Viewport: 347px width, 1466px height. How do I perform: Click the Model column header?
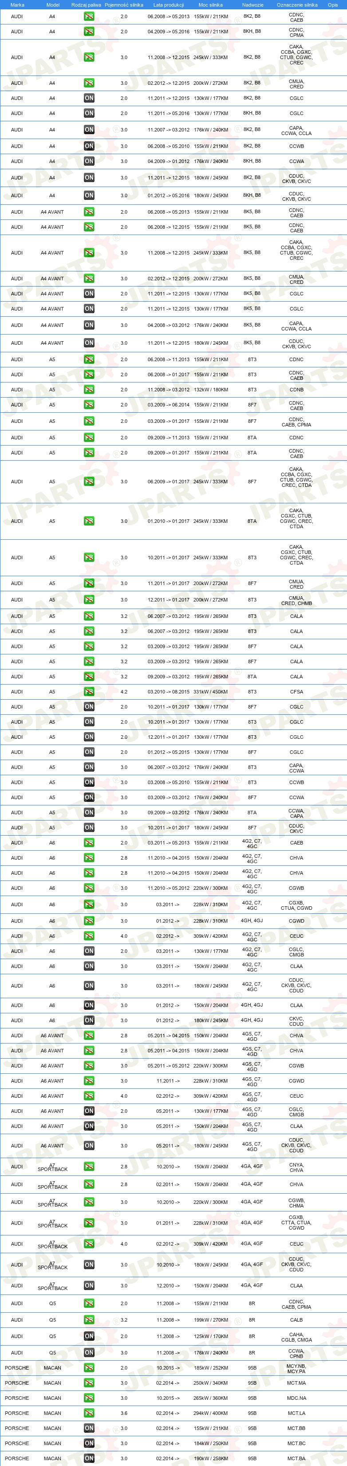(53, 4)
